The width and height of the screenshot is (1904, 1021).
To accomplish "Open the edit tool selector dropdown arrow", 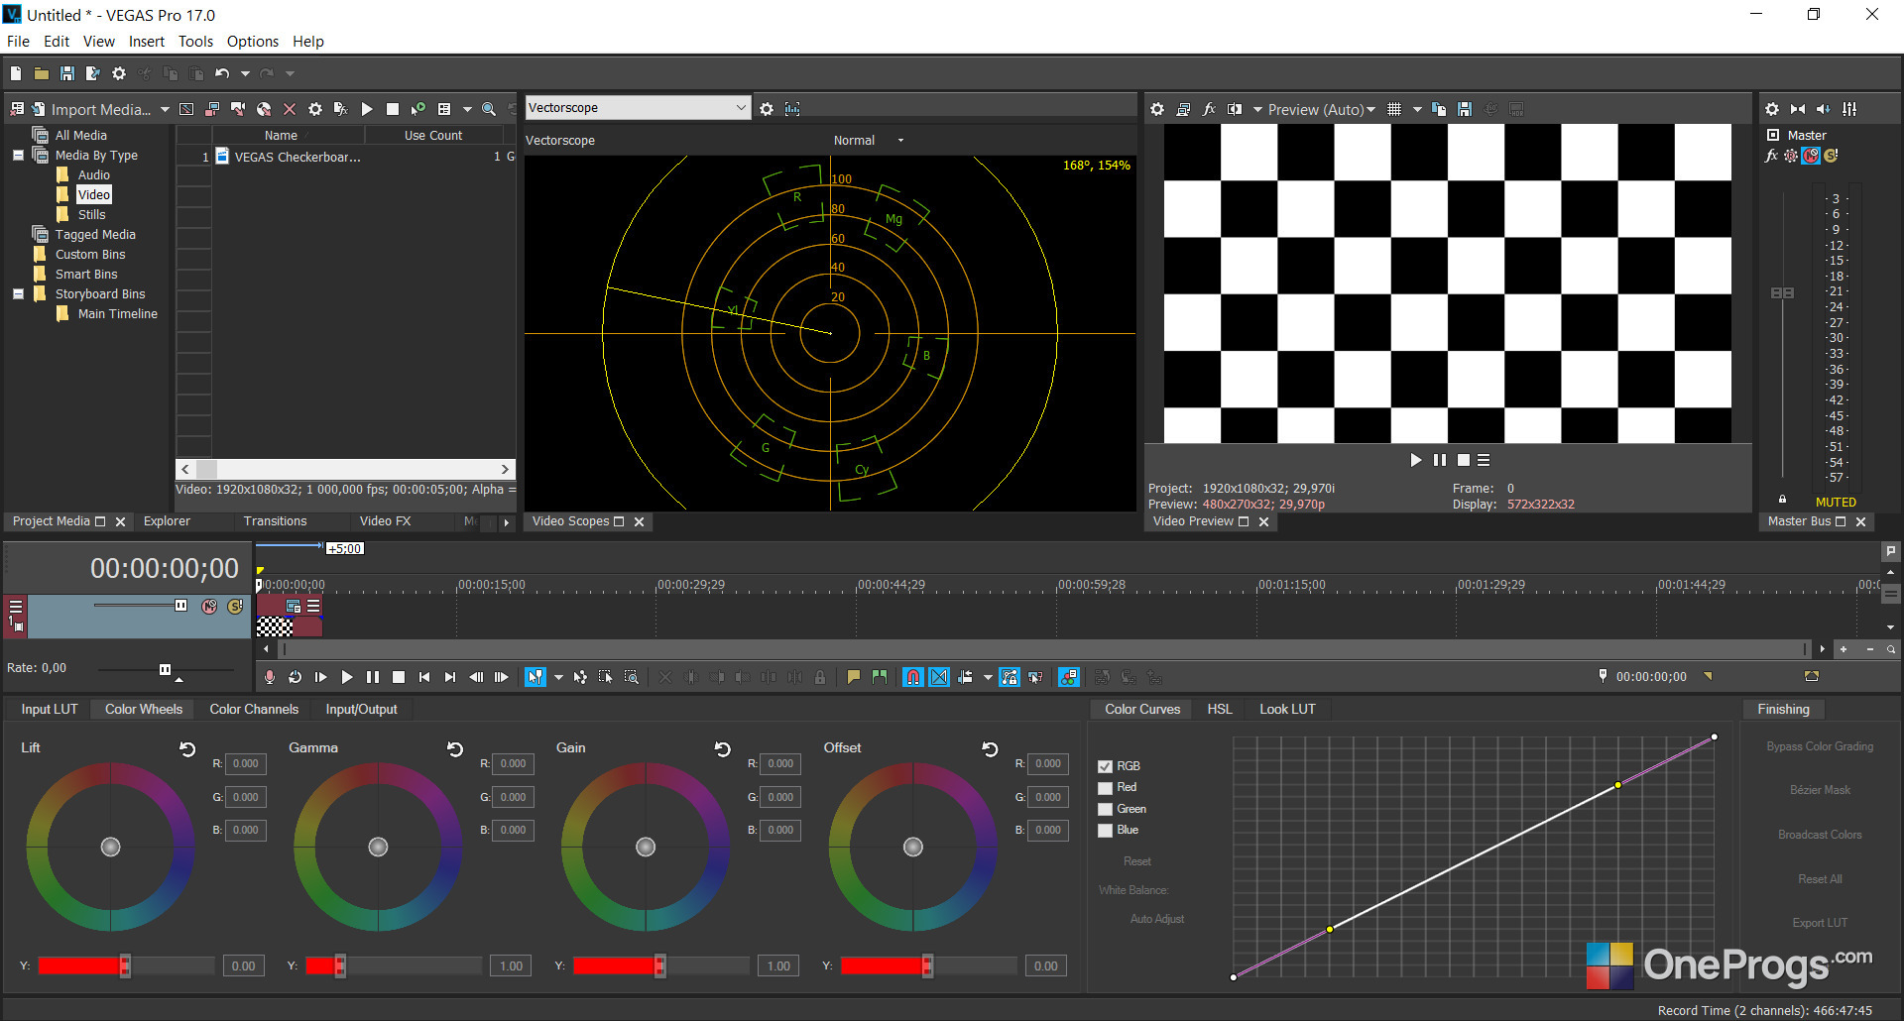I will coord(558,677).
